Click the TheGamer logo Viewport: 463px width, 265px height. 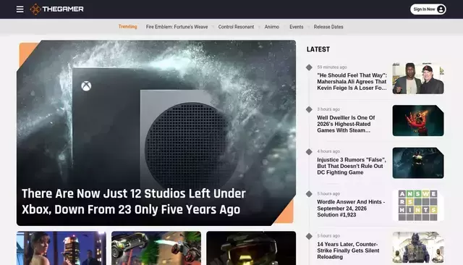tap(56, 9)
